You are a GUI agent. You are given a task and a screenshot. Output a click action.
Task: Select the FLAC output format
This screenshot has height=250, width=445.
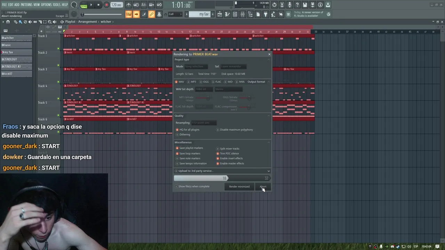(x=217, y=82)
